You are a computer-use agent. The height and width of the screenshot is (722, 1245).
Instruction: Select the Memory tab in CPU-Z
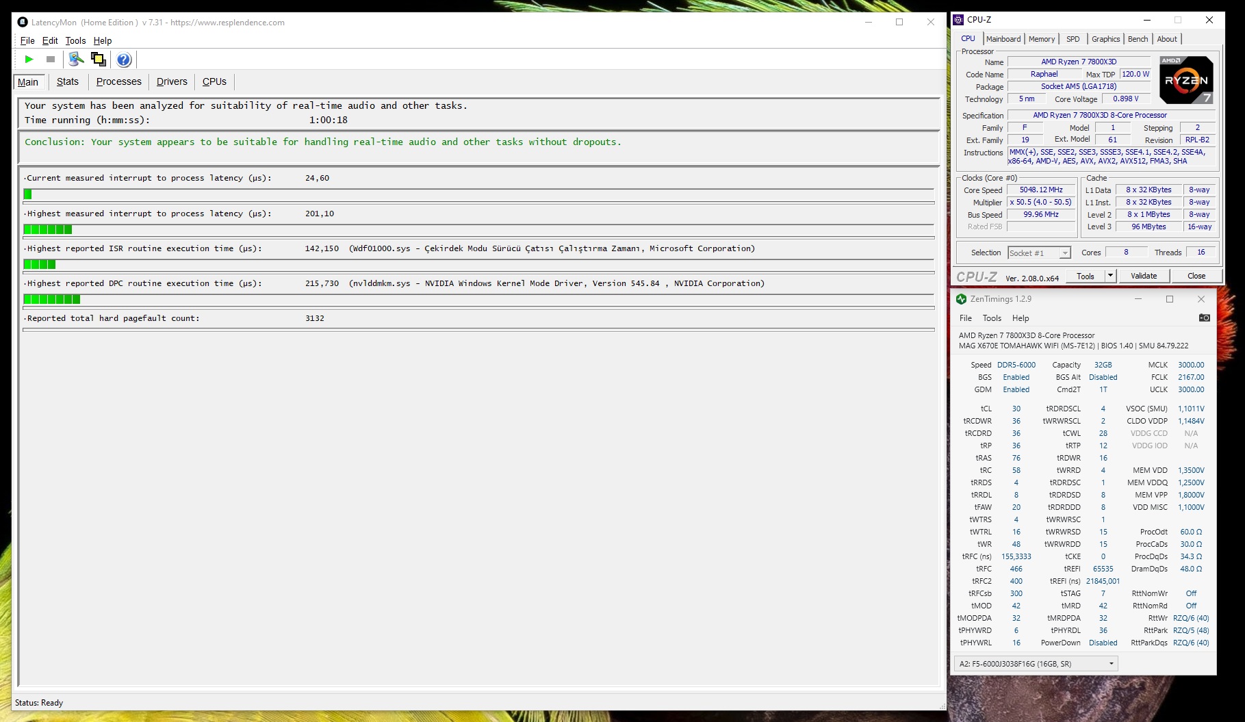(x=1042, y=39)
